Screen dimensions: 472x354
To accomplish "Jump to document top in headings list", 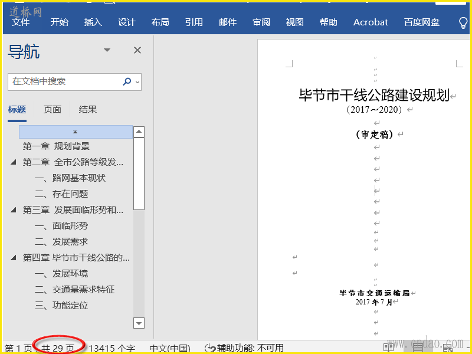I will coord(76,132).
